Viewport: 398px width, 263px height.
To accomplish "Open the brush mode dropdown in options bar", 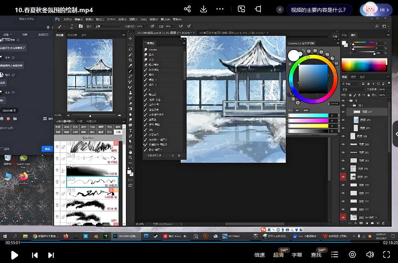I will (x=108, y=26).
